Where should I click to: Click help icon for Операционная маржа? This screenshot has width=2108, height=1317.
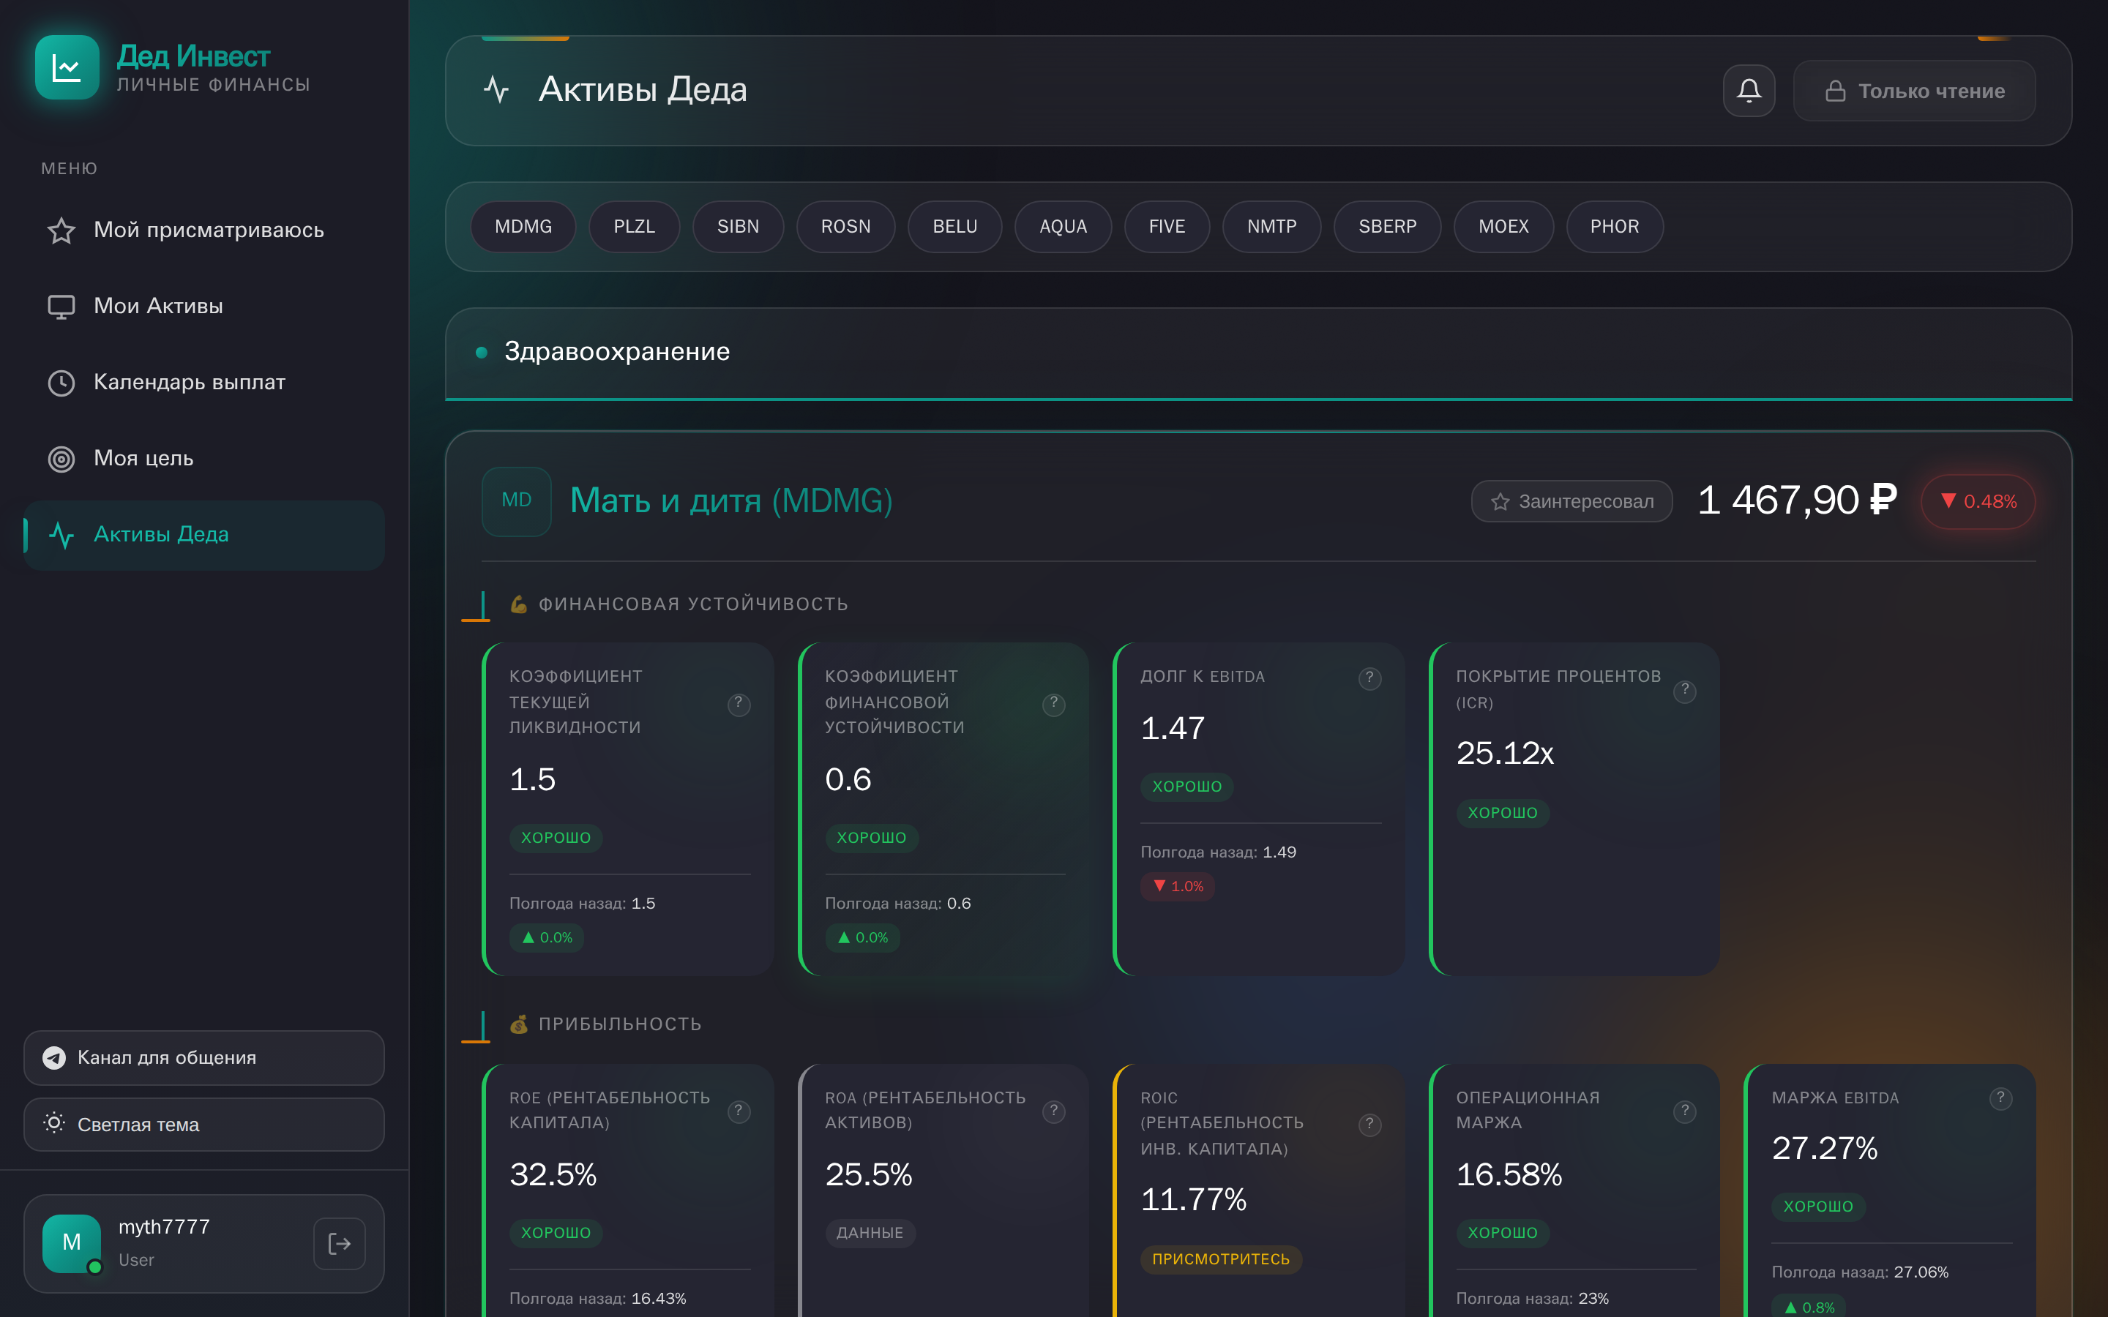(1685, 1111)
